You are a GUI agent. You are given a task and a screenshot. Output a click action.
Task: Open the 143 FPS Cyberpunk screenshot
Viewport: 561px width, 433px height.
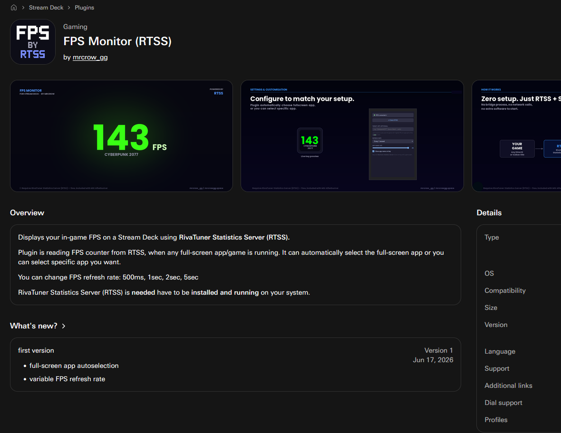(121, 136)
